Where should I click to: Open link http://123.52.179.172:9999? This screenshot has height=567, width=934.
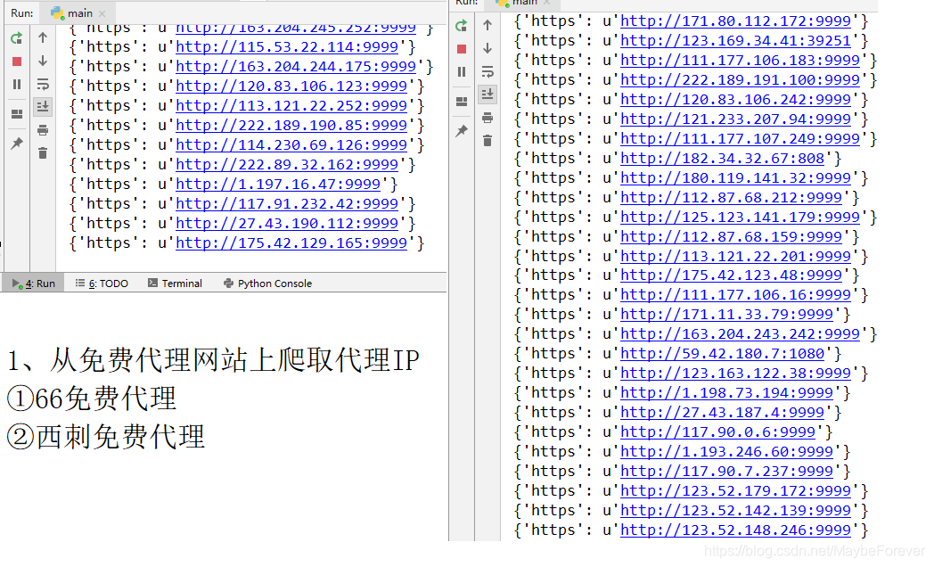click(x=735, y=490)
